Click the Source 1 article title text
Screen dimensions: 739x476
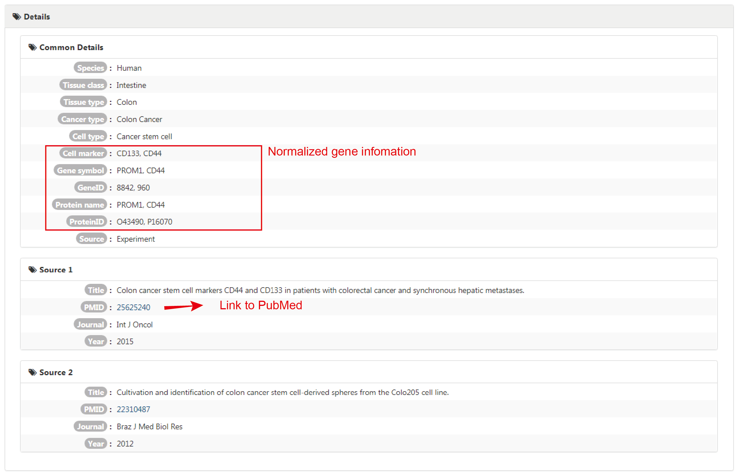click(320, 290)
